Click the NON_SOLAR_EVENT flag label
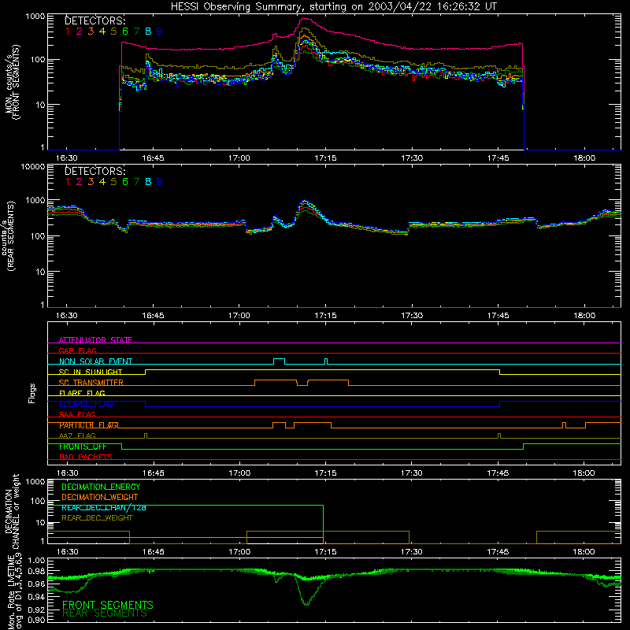This screenshot has width=630, height=630. (95, 361)
